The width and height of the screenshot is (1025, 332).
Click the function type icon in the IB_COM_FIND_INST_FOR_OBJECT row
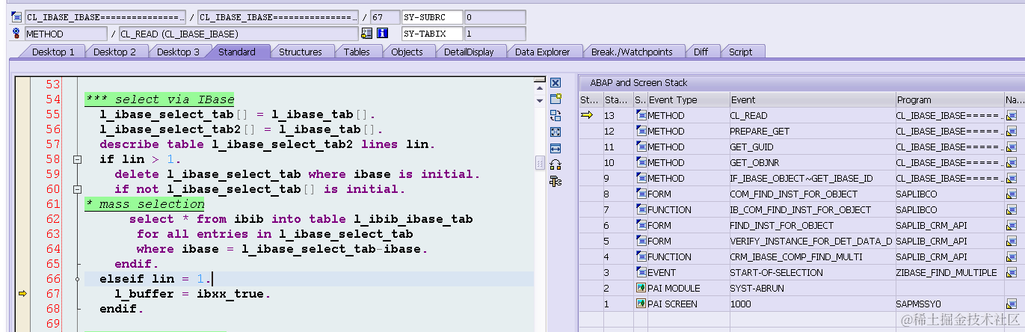[641, 209]
